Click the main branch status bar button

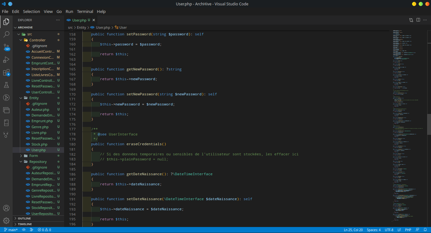click(x=11, y=230)
